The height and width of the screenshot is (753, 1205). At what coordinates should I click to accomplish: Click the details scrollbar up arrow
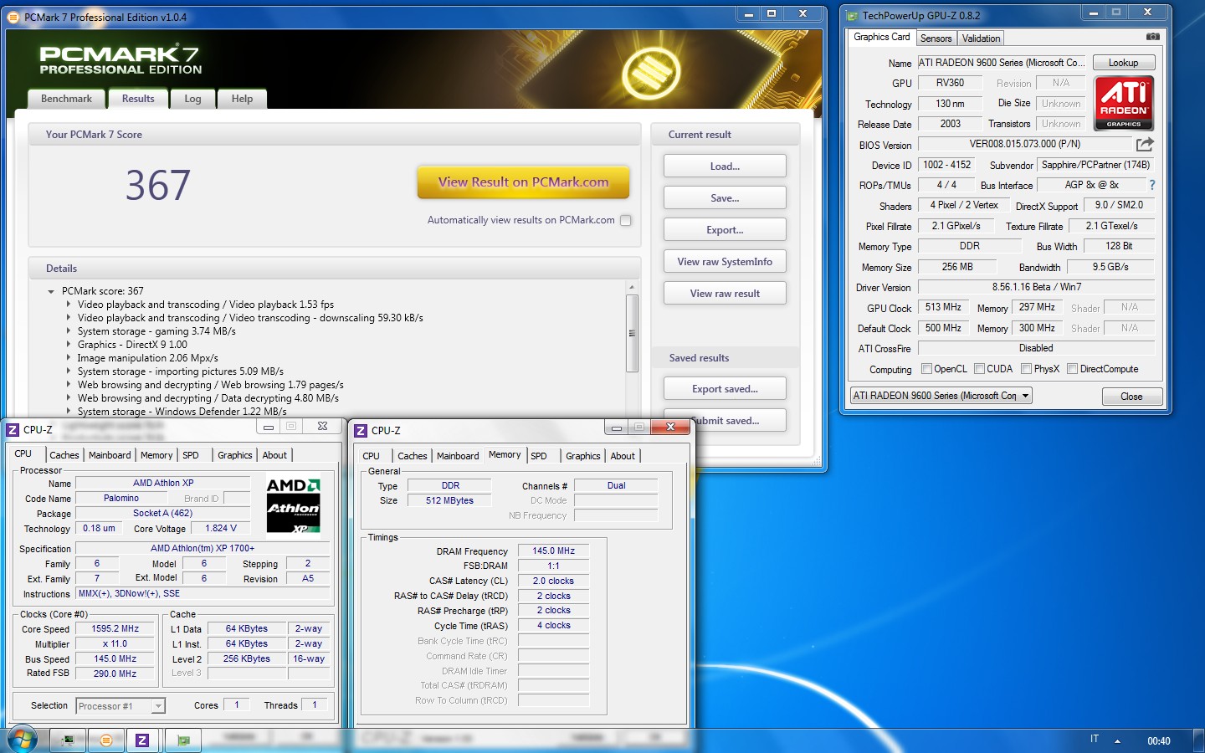[x=632, y=288]
